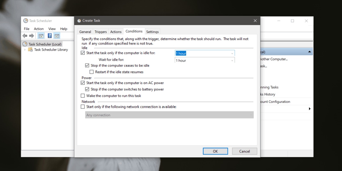Open the submenu arrow in the Actions pane
Viewport: 342px width, 171px height.
[x=310, y=109]
